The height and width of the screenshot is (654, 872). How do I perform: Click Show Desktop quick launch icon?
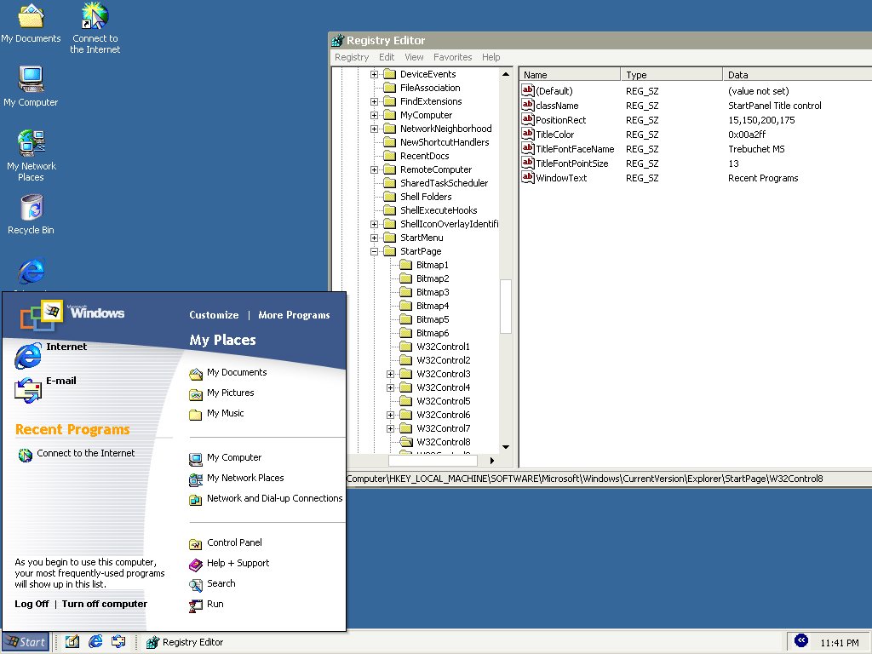click(72, 642)
